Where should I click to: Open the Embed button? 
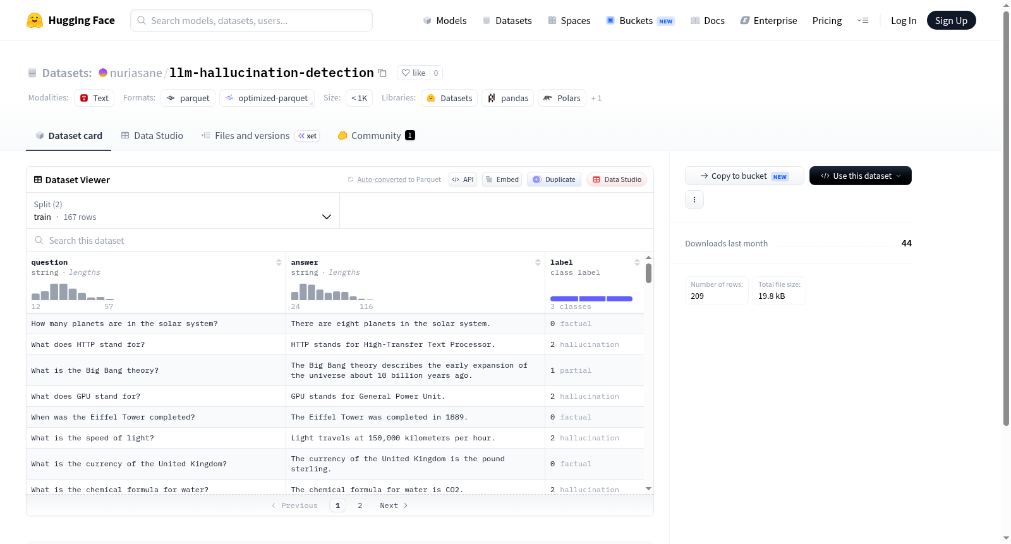(502, 179)
